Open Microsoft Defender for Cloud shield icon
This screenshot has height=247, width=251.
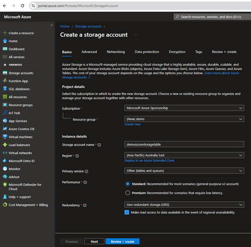(x=5, y=184)
